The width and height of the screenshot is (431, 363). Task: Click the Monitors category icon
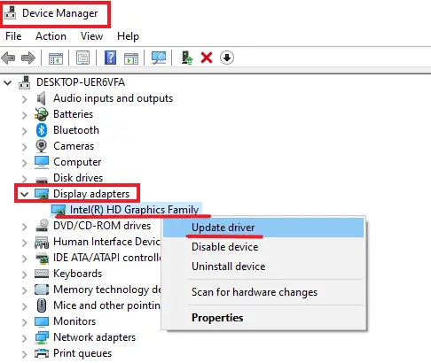42,321
